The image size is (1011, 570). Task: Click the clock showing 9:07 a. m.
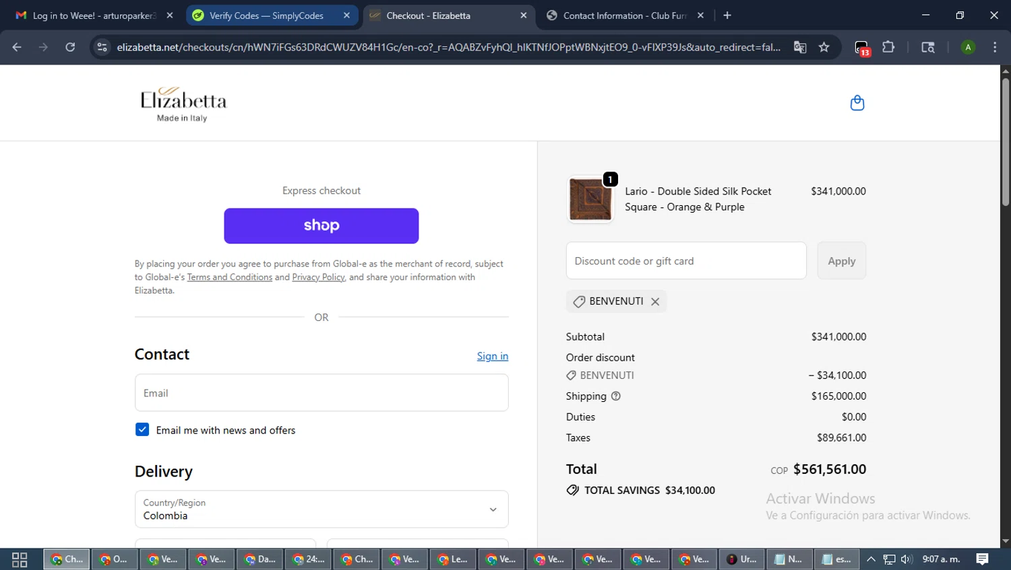942,559
